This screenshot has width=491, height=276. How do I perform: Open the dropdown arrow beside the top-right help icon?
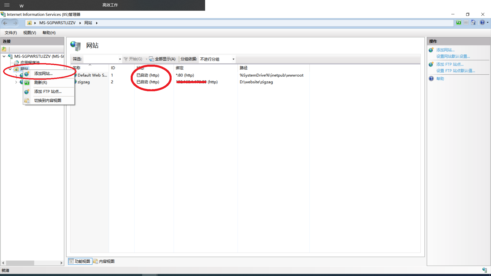coord(488,22)
